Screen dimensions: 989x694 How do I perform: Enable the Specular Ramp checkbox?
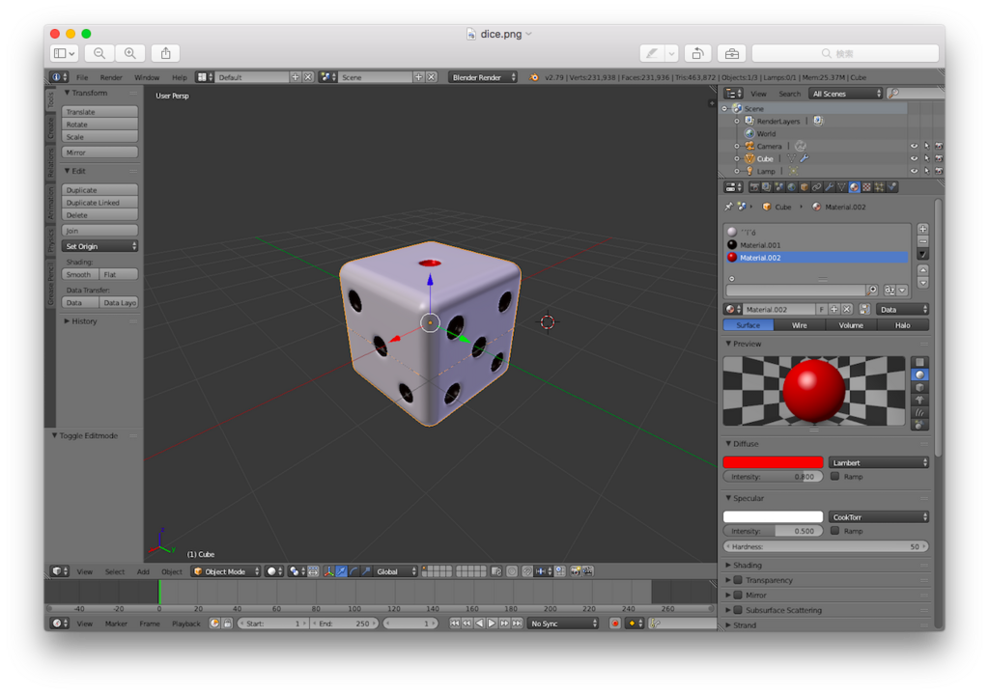pyautogui.click(x=835, y=531)
